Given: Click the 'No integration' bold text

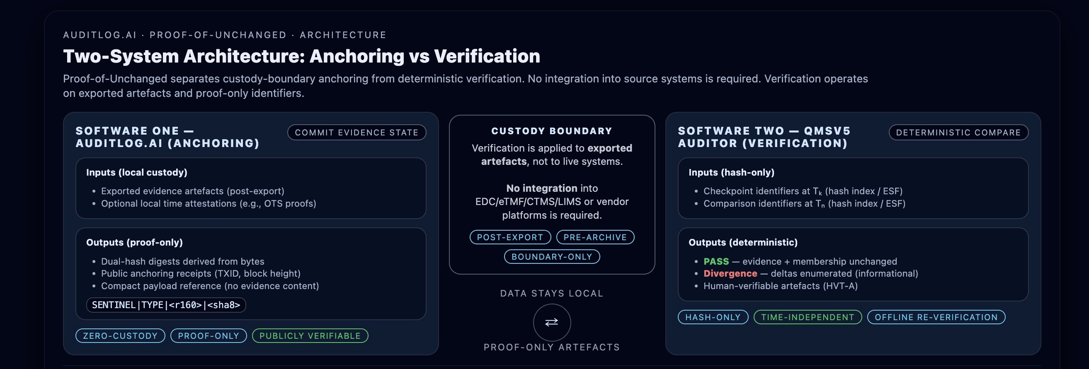Looking at the screenshot, I should click(541, 188).
